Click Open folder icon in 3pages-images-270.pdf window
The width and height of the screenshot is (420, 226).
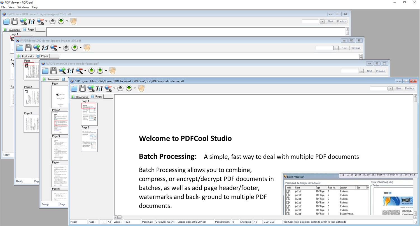coord(20,48)
